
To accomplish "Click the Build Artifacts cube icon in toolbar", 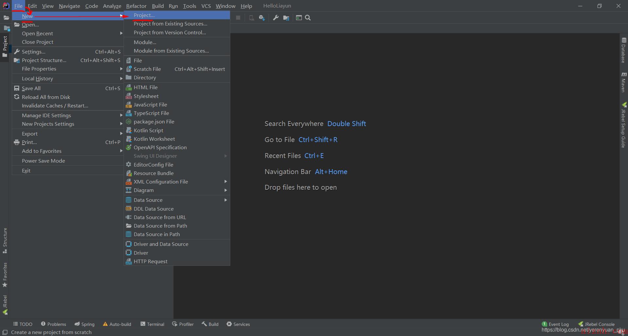I will pyautogui.click(x=262, y=18).
